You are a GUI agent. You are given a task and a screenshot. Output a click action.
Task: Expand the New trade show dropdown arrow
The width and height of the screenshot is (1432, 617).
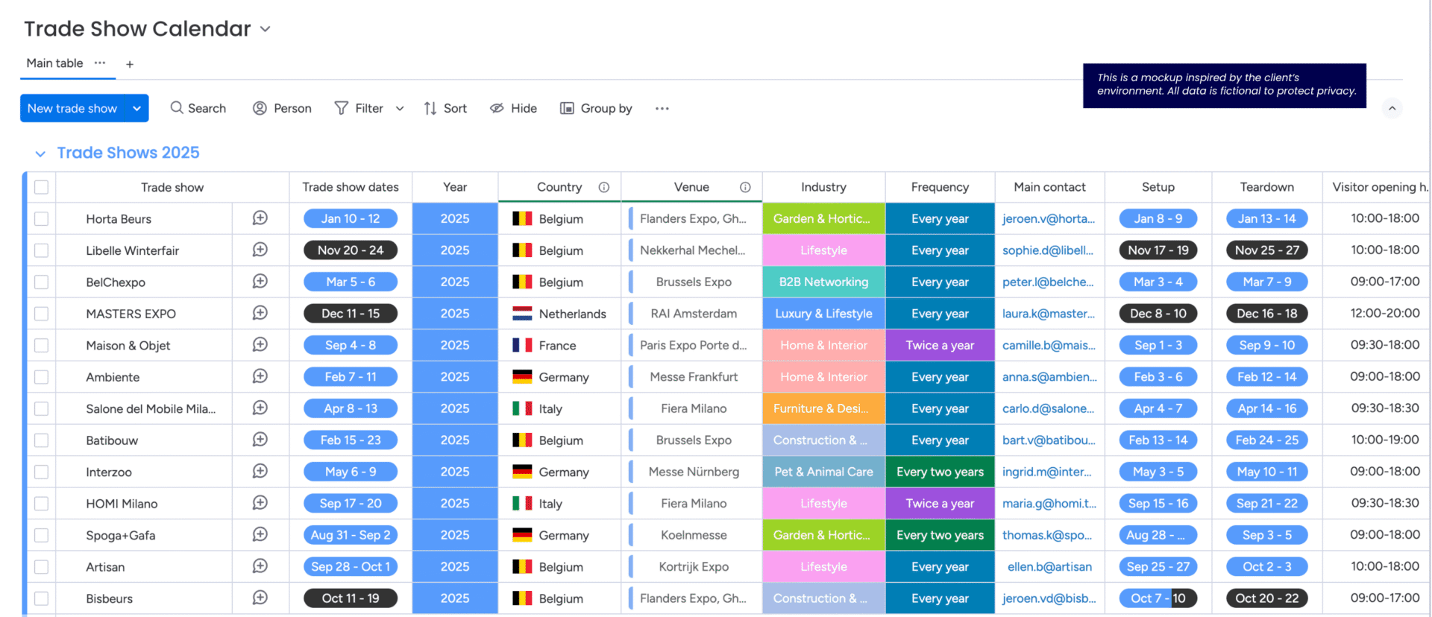(137, 108)
